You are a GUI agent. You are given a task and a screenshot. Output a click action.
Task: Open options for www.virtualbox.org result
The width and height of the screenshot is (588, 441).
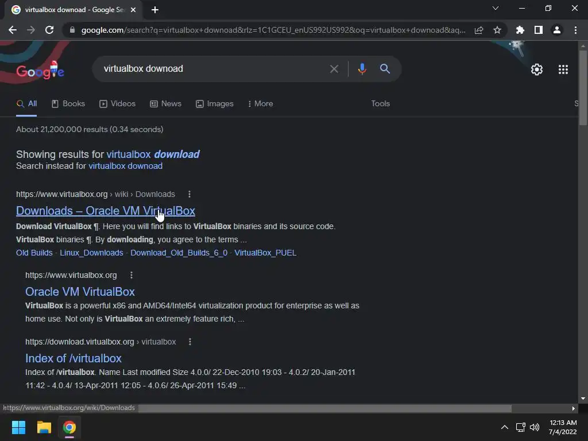[131, 275]
